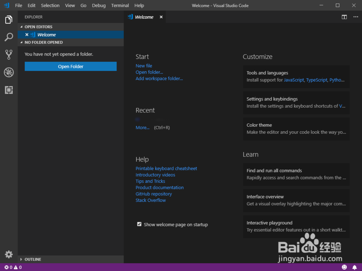This screenshot has height=271, width=362.
Task: Uncheck Show welcome page on startup
Action: (139, 224)
